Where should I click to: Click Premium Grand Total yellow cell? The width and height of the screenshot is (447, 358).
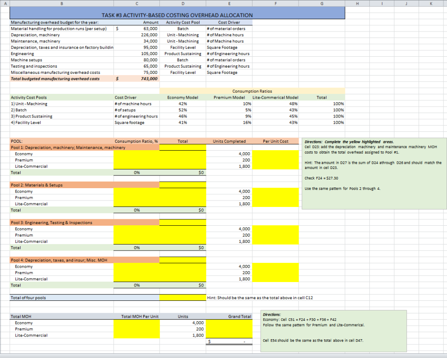pos(229,329)
